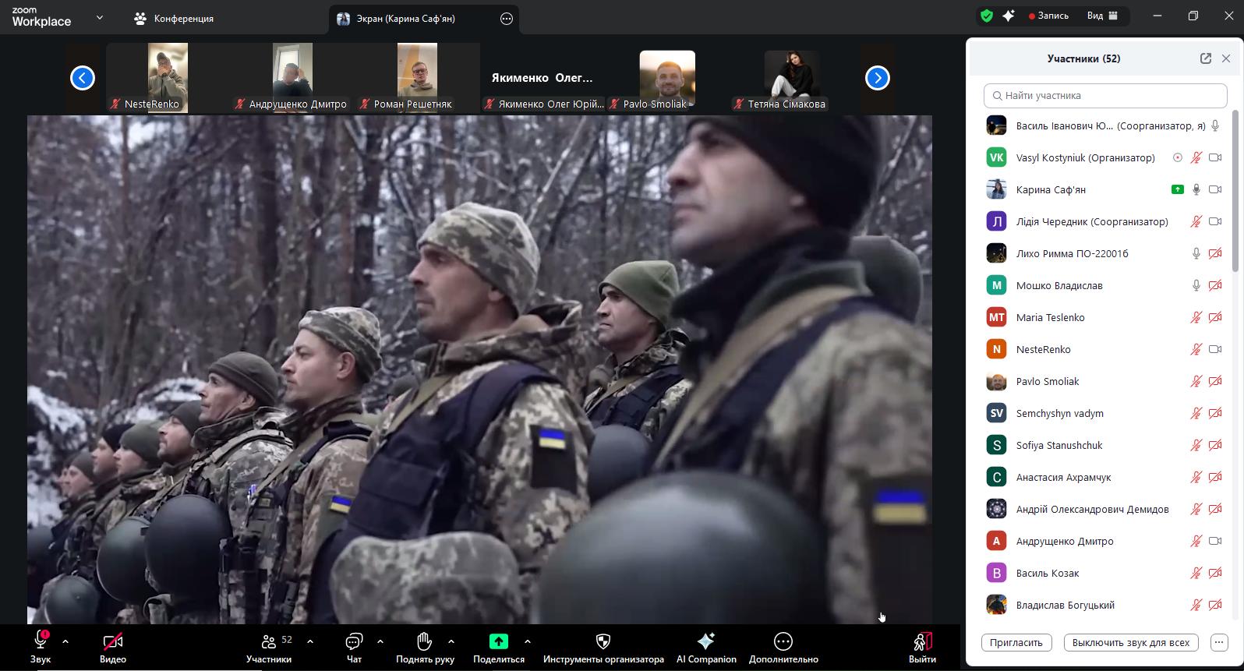Screen dimensions: 1244x671
Task: Click Лихо Римма disabled camera icon
Action: [1215, 253]
